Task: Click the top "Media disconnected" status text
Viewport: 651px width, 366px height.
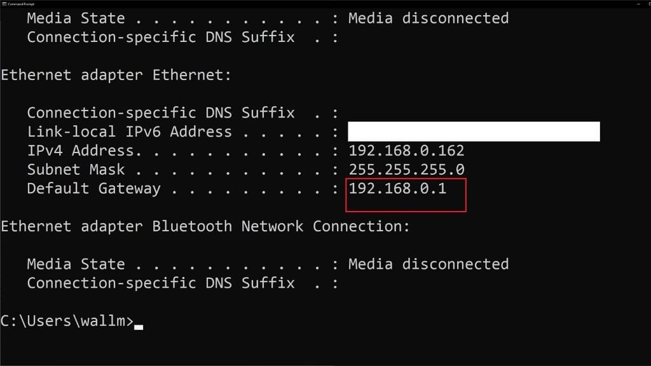Action: point(428,18)
